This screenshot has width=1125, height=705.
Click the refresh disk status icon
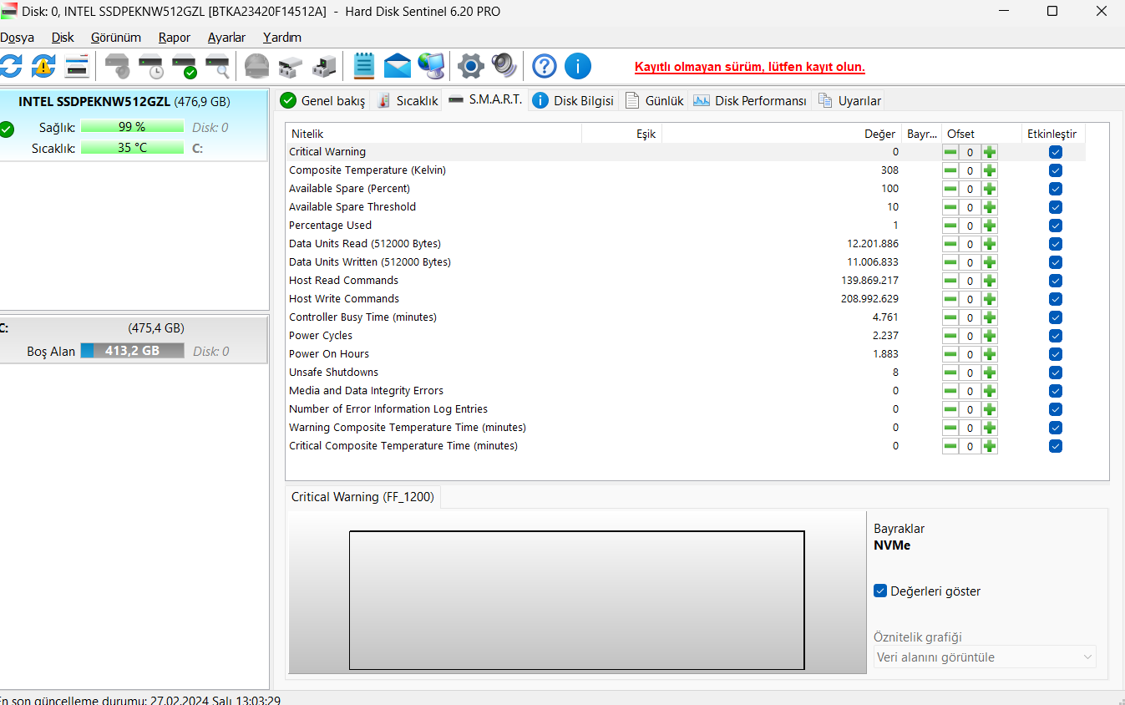coord(9,66)
